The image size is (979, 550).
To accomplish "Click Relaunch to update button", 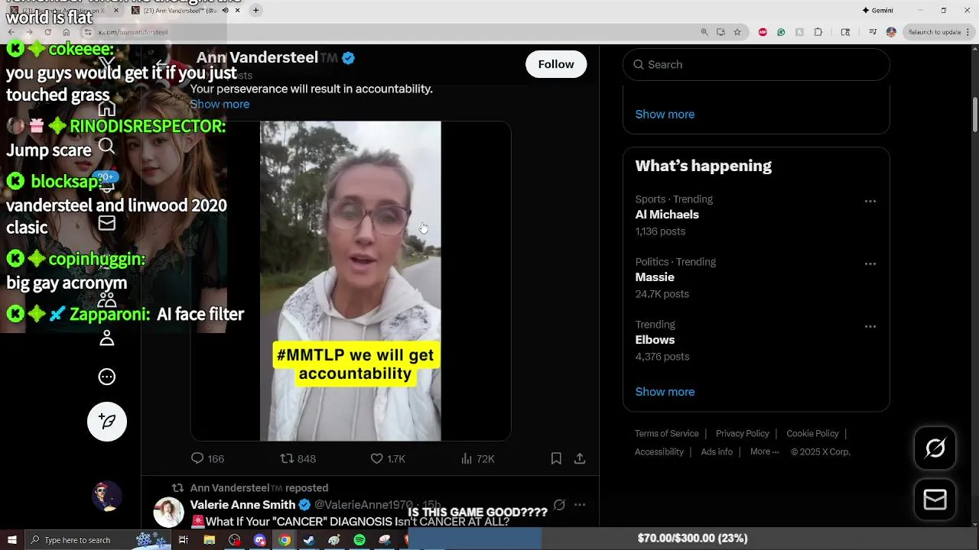I will pyautogui.click(x=934, y=32).
